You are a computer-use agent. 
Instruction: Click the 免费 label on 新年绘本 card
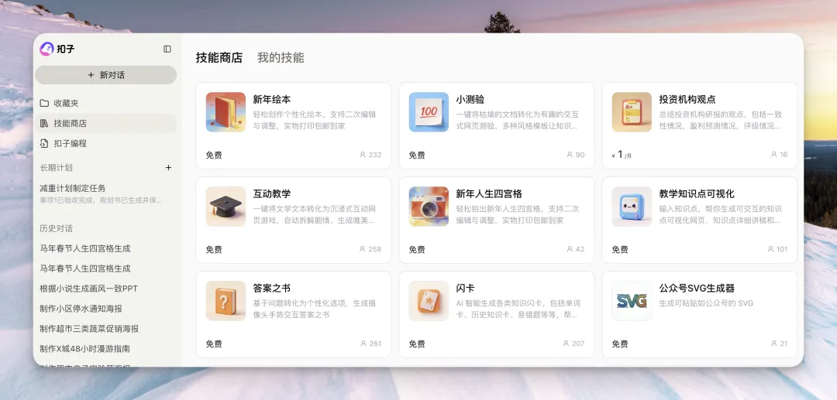214,155
